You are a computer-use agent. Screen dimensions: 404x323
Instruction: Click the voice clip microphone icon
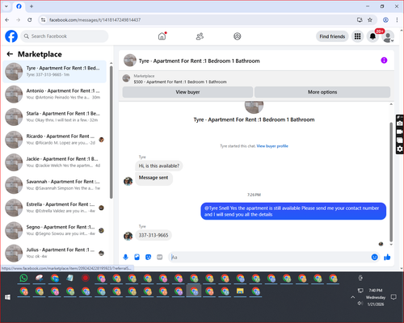pos(125,257)
